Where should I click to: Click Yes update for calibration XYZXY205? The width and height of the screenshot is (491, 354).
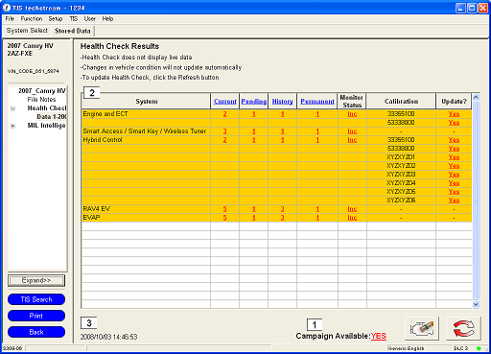pos(454,192)
